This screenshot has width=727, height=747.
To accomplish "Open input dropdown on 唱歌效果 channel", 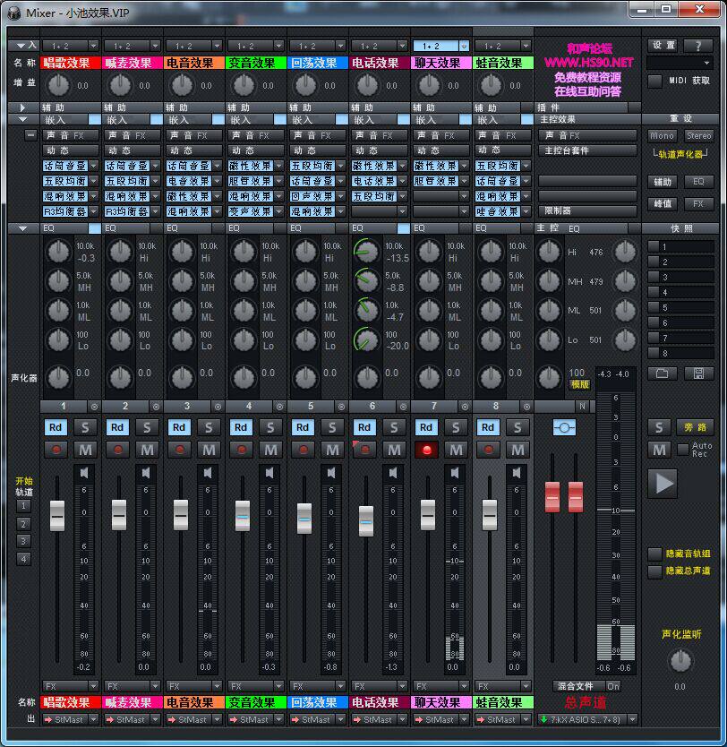I will tap(93, 46).
